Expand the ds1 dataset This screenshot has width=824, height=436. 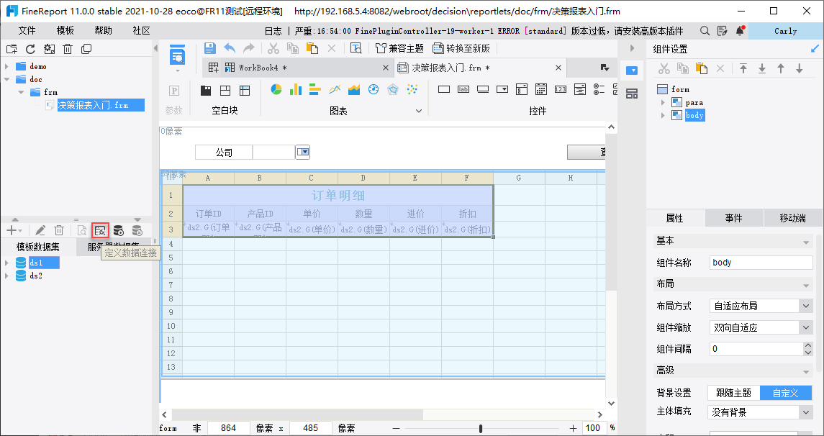(6, 263)
